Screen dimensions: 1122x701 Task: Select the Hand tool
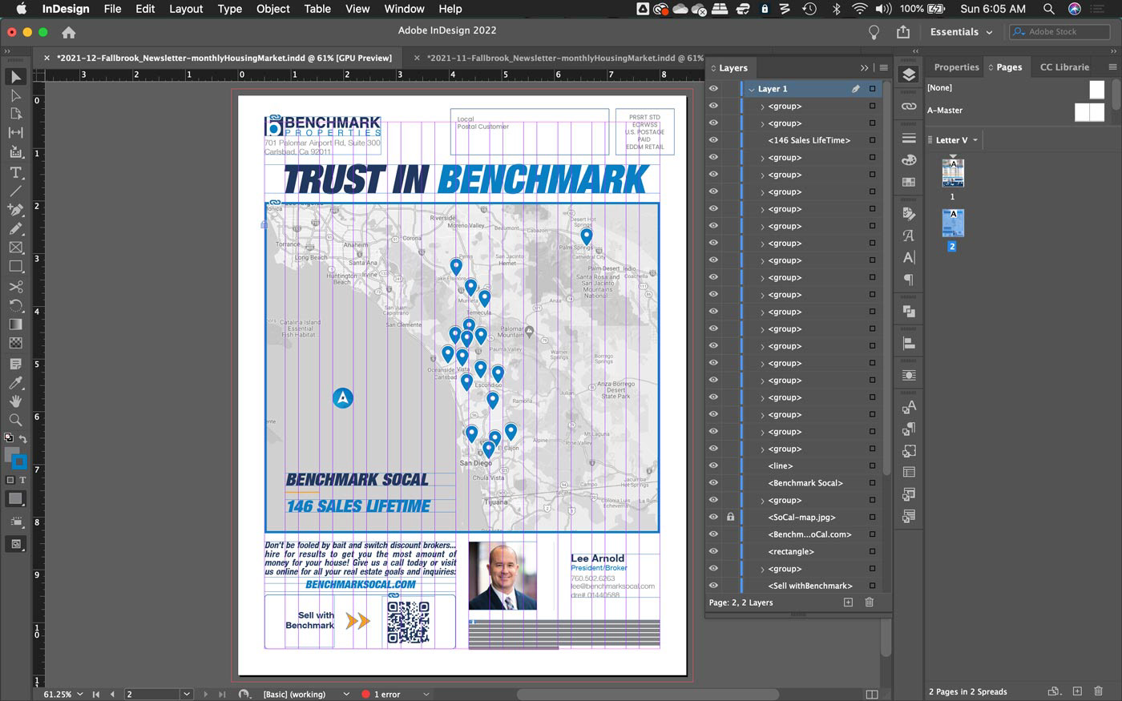tap(15, 401)
